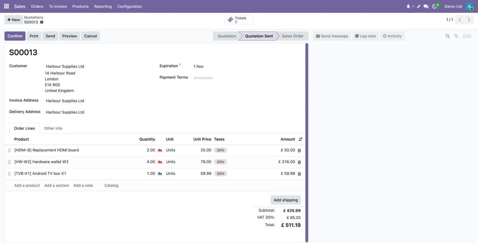Open the Catalog link
The width and height of the screenshot is (478, 243).
(111, 185)
